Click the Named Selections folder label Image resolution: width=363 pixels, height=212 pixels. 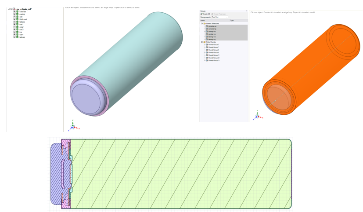(x=212, y=23)
